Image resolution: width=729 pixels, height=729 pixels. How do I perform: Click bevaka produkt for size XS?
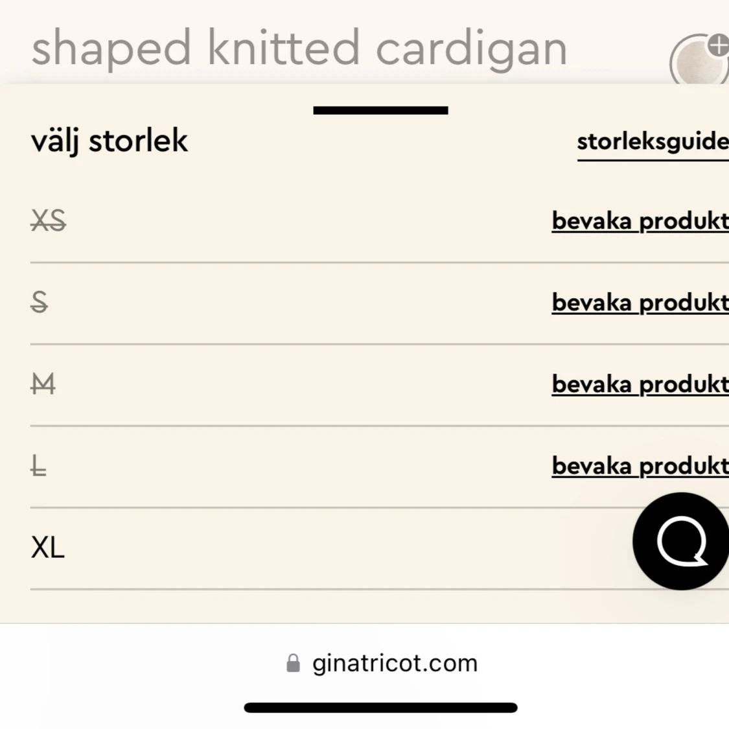pos(640,221)
